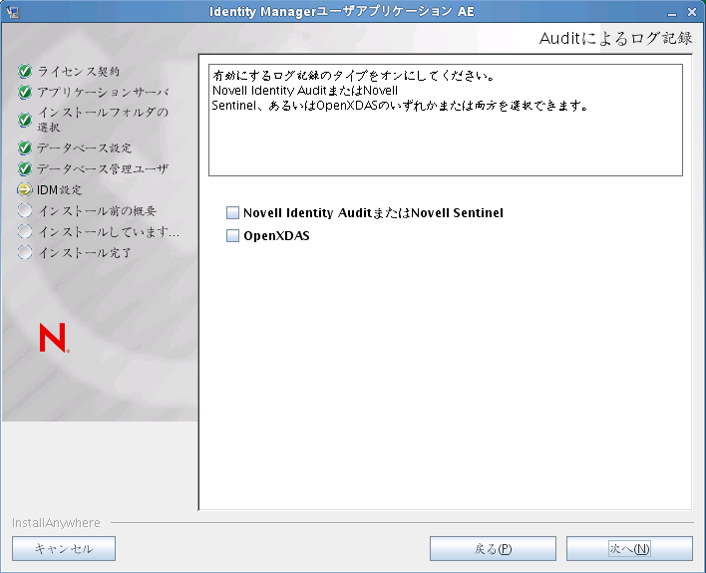The height and width of the screenshot is (573, 706).
Task: Select the データベース管理ユーザ step label
Action: point(103,168)
